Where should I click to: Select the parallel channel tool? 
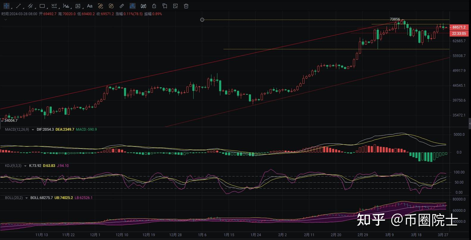pyautogui.click(x=30, y=6)
